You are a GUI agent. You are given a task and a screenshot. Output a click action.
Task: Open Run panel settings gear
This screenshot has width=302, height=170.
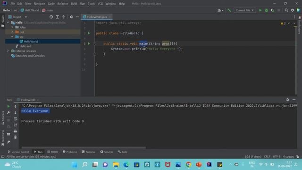(287, 100)
